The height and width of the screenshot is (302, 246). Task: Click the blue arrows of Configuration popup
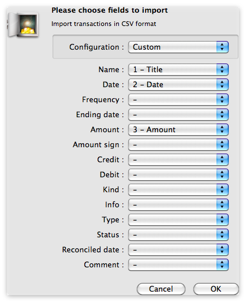tap(222, 47)
